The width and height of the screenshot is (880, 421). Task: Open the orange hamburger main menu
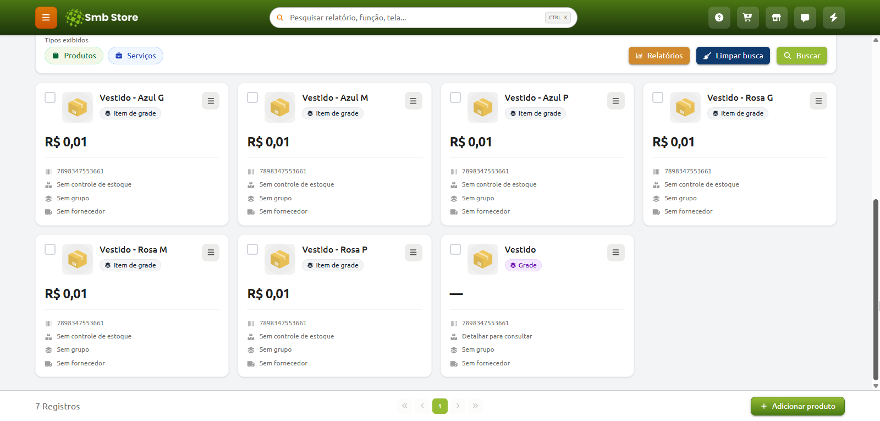(46, 18)
